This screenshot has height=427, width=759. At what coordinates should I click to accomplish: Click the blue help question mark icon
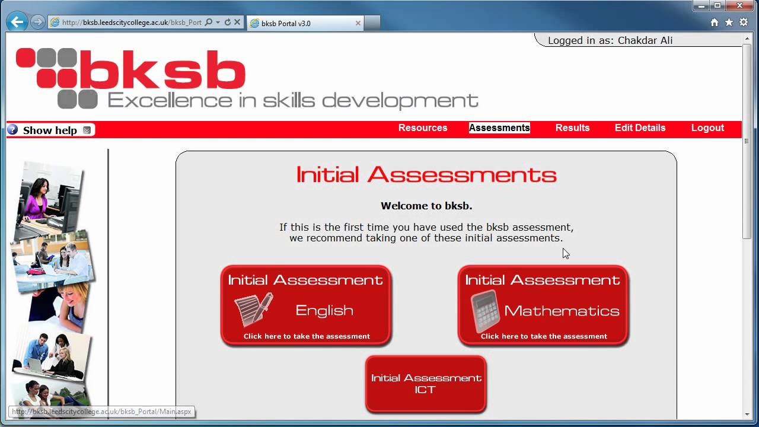pyautogui.click(x=12, y=129)
